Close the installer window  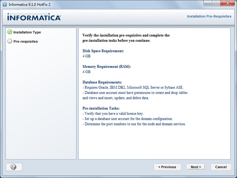(x=228, y=3)
